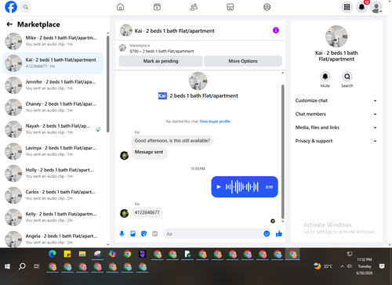392x285 pixels.
Task: Open the Groups icon in top bar
Action: click(x=267, y=7)
